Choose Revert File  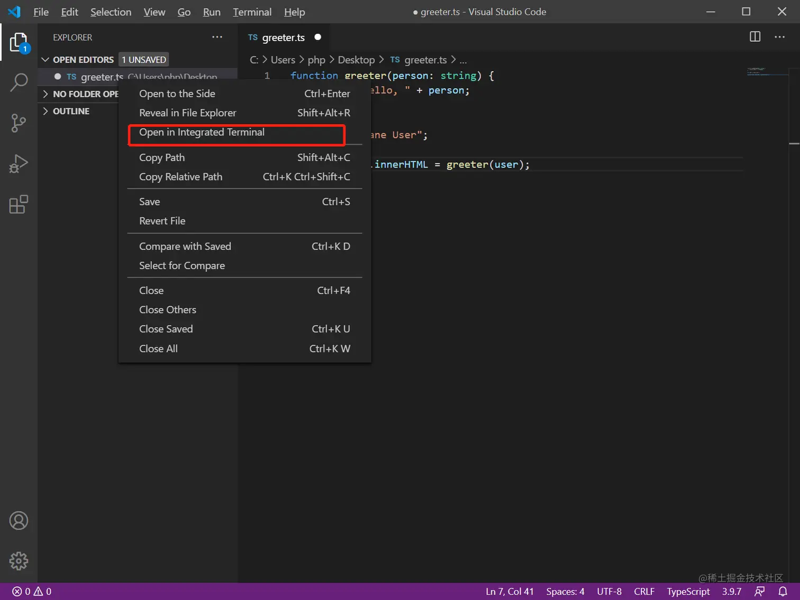pyautogui.click(x=244, y=221)
